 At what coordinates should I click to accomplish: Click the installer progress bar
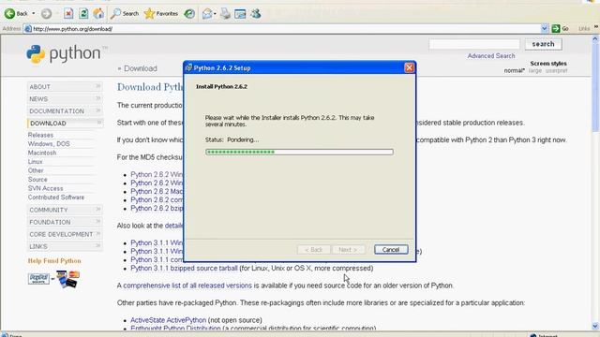[299, 152]
